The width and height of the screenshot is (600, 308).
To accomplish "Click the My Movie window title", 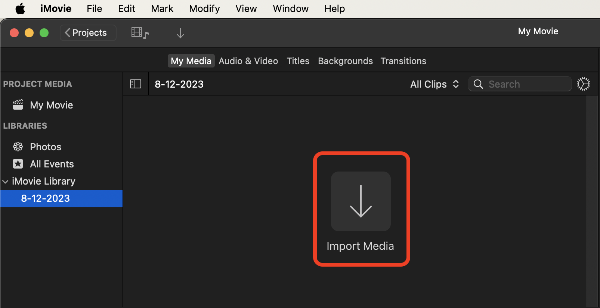I will pyautogui.click(x=538, y=31).
